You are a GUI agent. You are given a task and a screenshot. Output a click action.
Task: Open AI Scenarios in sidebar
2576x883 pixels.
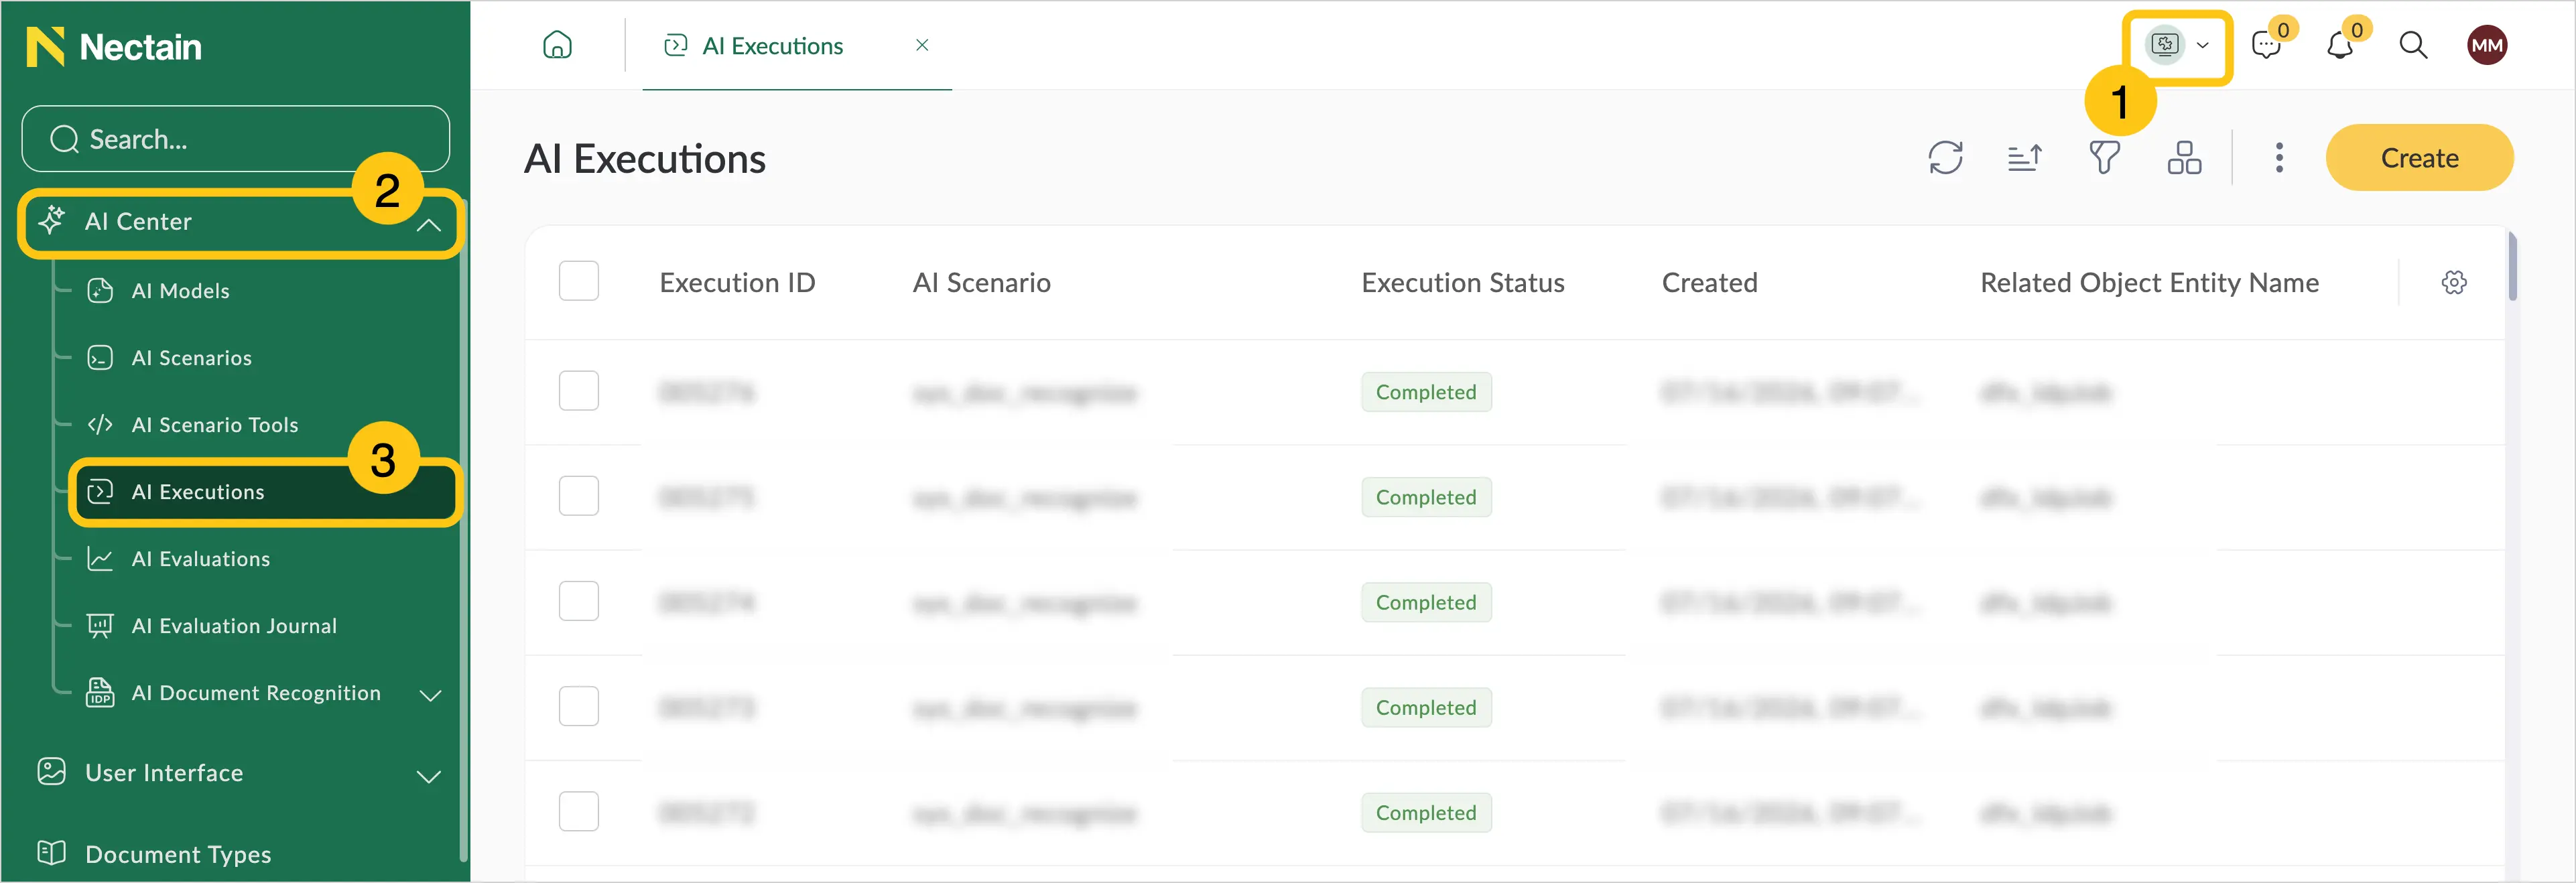click(192, 358)
